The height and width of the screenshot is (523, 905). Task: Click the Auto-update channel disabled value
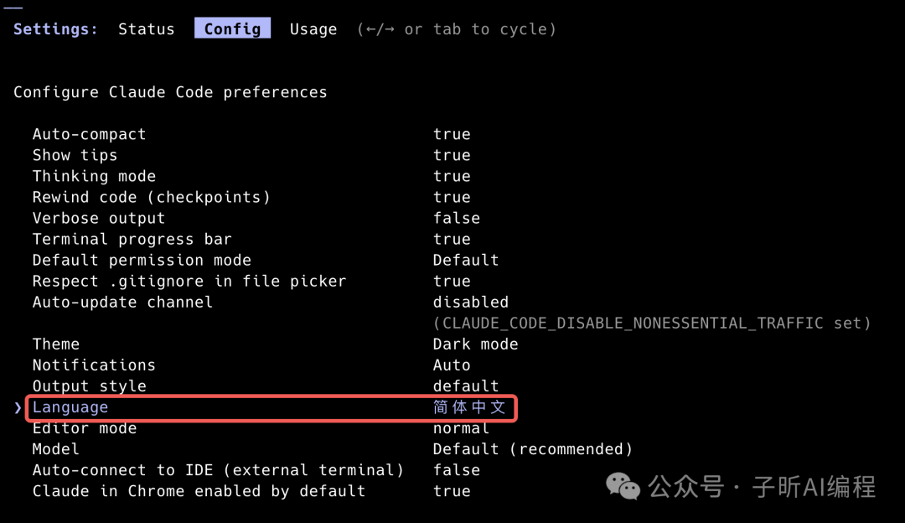point(470,302)
